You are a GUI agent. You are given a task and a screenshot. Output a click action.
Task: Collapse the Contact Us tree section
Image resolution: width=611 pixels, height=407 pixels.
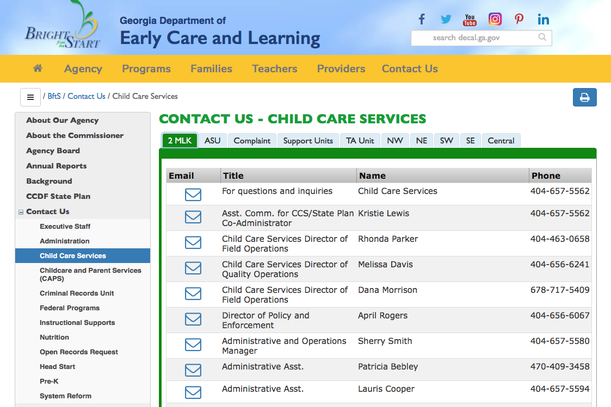click(21, 212)
